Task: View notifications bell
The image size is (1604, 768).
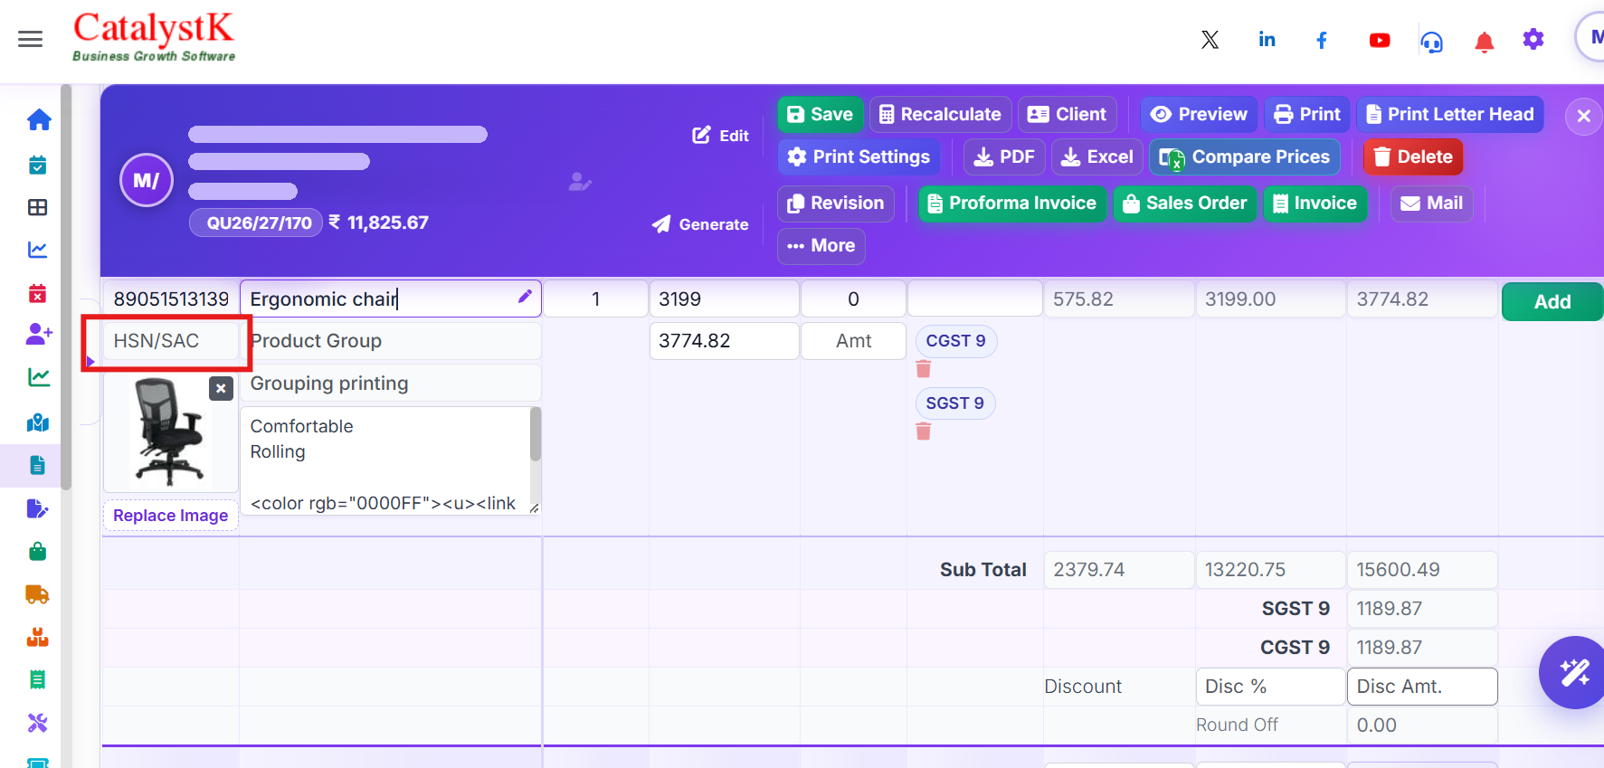Action: (x=1484, y=42)
